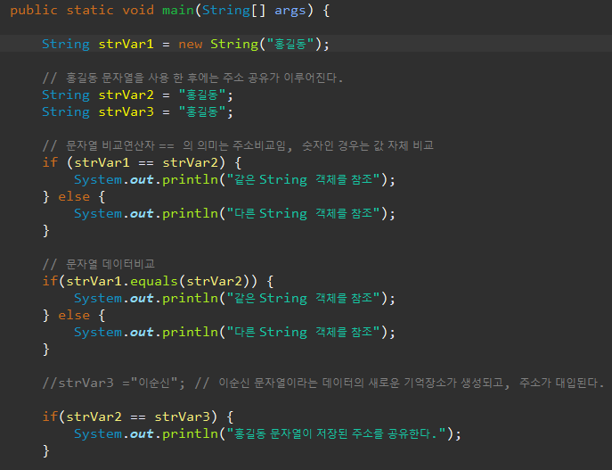
Task: Click strVar2 inside the equals() parentheses
Action: pyautogui.click(x=214, y=281)
